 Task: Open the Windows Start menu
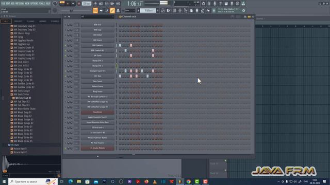coord(4,181)
